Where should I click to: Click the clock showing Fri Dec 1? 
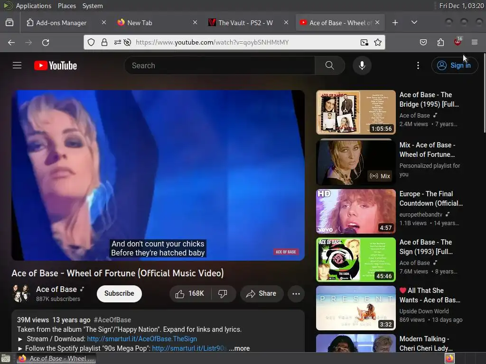click(x=461, y=6)
